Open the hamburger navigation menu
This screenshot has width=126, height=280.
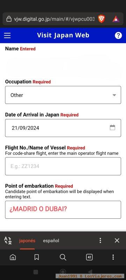(x=7, y=35)
